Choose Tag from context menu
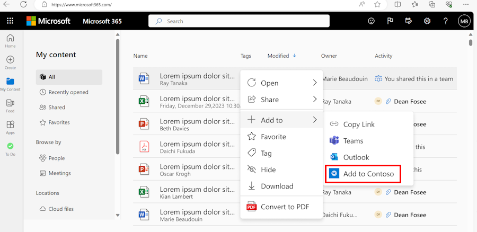This screenshot has width=477, height=232. [281, 153]
